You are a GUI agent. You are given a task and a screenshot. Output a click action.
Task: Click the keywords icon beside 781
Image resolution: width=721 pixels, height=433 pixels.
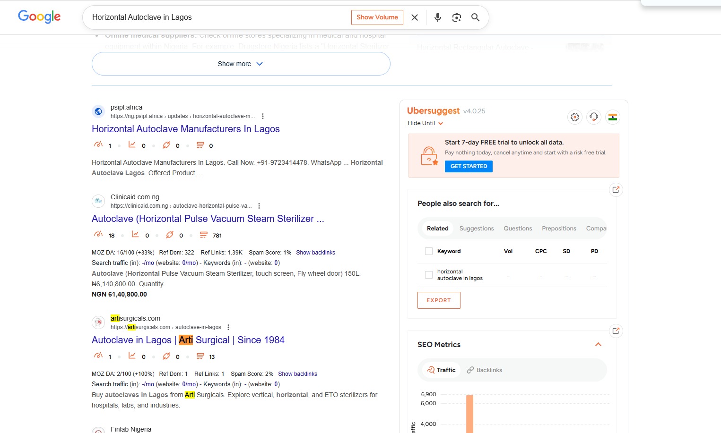pyautogui.click(x=204, y=234)
